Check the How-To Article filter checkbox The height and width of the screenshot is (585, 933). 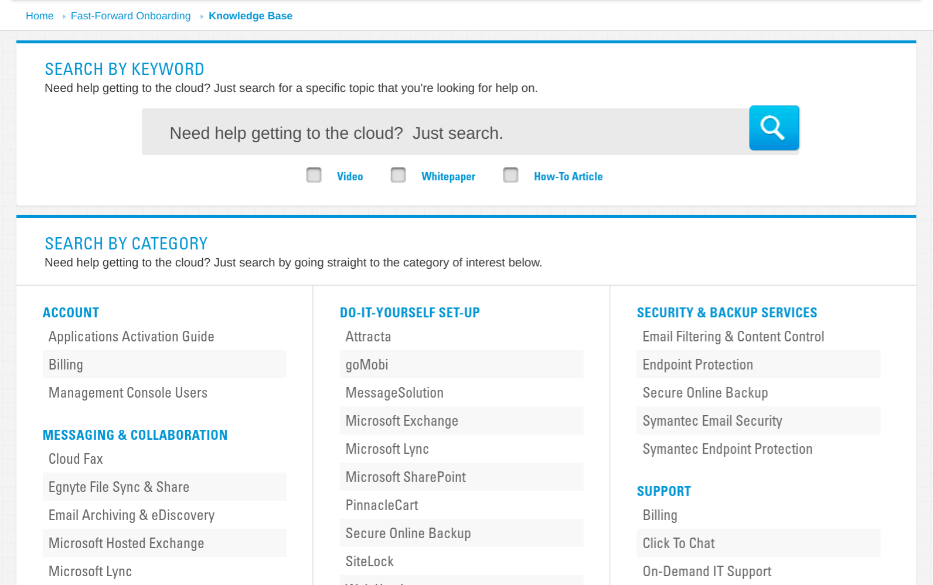pyautogui.click(x=511, y=175)
